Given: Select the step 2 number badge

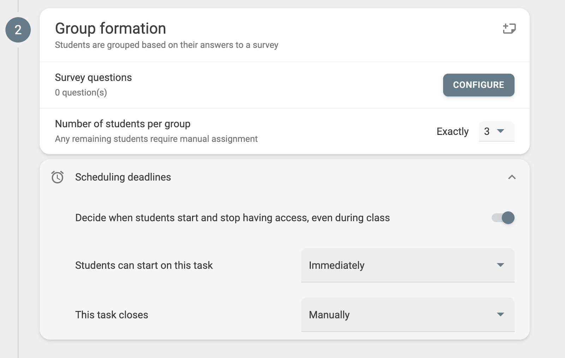Looking at the screenshot, I should (18, 30).
